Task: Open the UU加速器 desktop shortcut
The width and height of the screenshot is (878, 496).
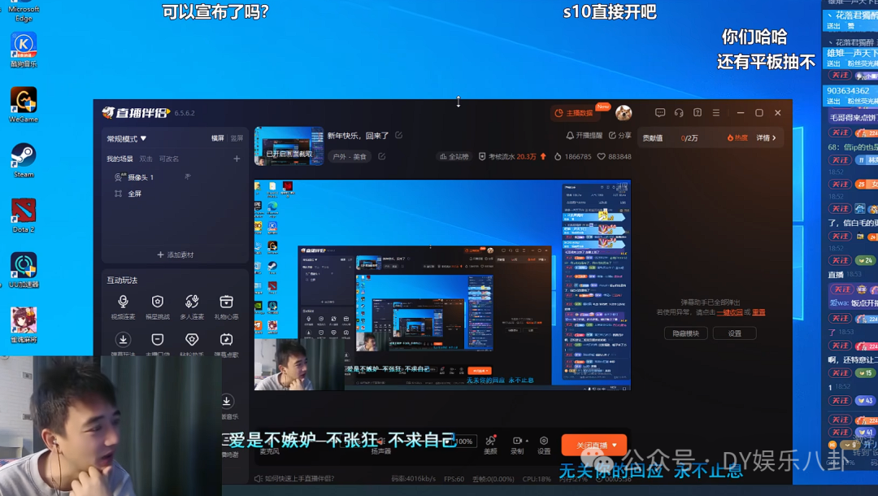Action: coord(24,270)
